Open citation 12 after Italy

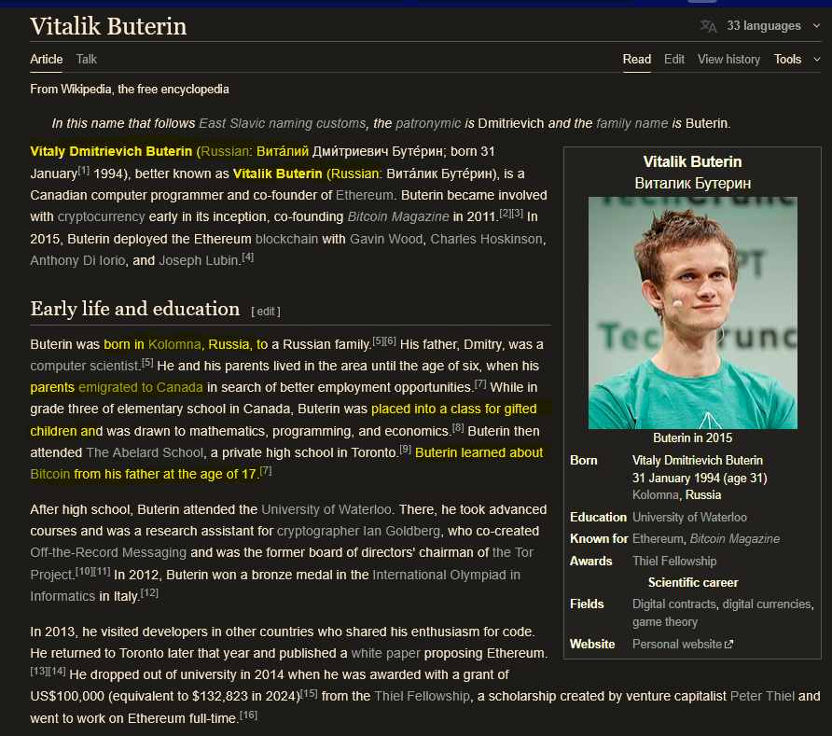click(x=149, y=592)
